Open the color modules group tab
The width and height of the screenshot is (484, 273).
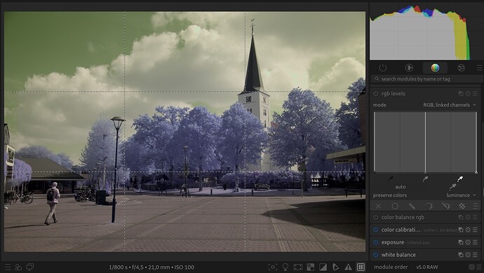click(x=435, y=68)
